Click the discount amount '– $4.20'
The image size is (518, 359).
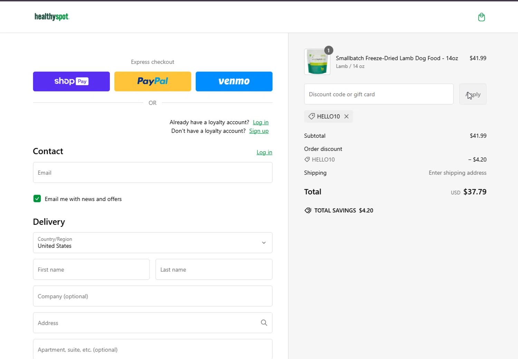click(x=477, y=159)
